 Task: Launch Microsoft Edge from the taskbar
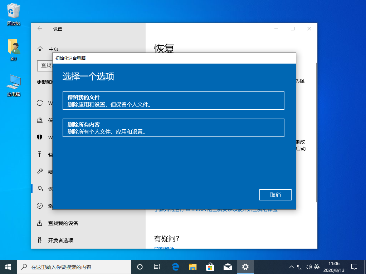pyautogui.click(x=175, y=266)
